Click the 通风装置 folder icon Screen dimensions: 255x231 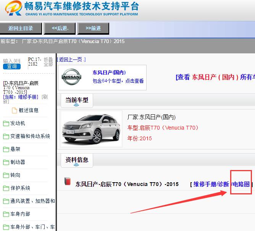pos(6,201)
